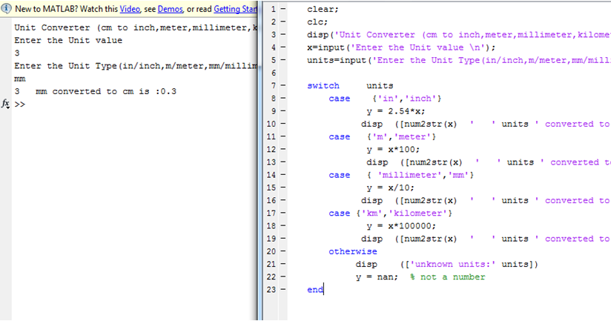Image resolution: width=611 pixels, height=321 pixels.
Task: Set breakpoint dash on line 1
Action: coord(283,9)
